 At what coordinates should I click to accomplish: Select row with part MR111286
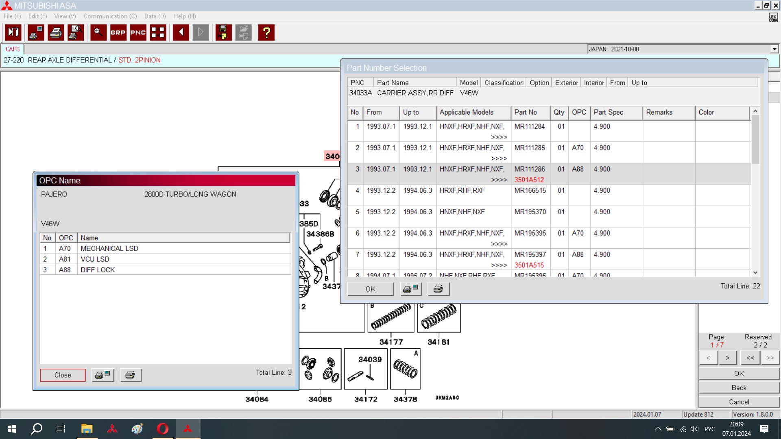tap(529, 169)
